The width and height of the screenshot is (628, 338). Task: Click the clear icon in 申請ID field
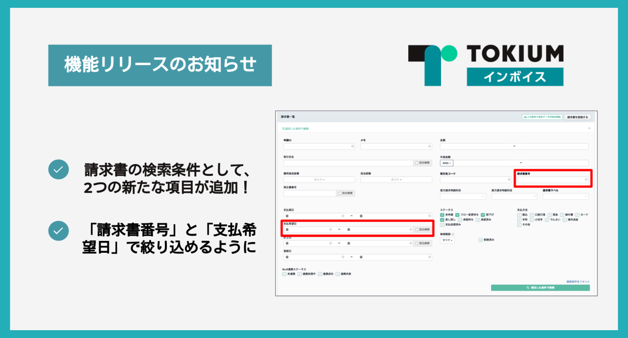352,146
